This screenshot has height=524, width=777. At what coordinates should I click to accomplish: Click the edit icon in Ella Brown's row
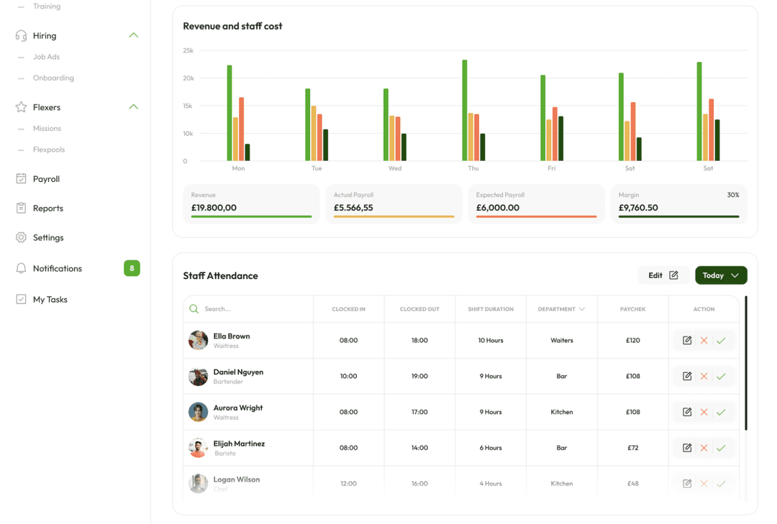(687, 341)
